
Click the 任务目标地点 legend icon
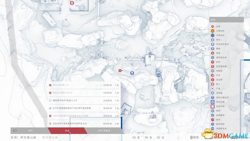(x=212, y=44)
